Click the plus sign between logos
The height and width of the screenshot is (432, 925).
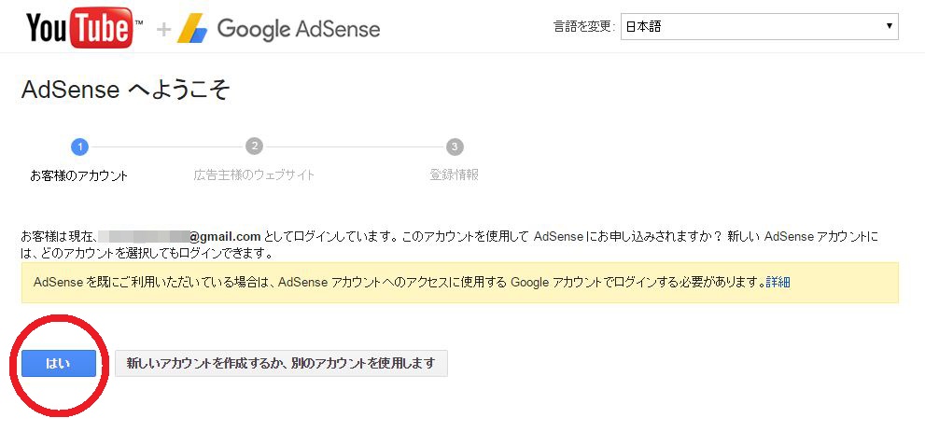tap(163, 28)
